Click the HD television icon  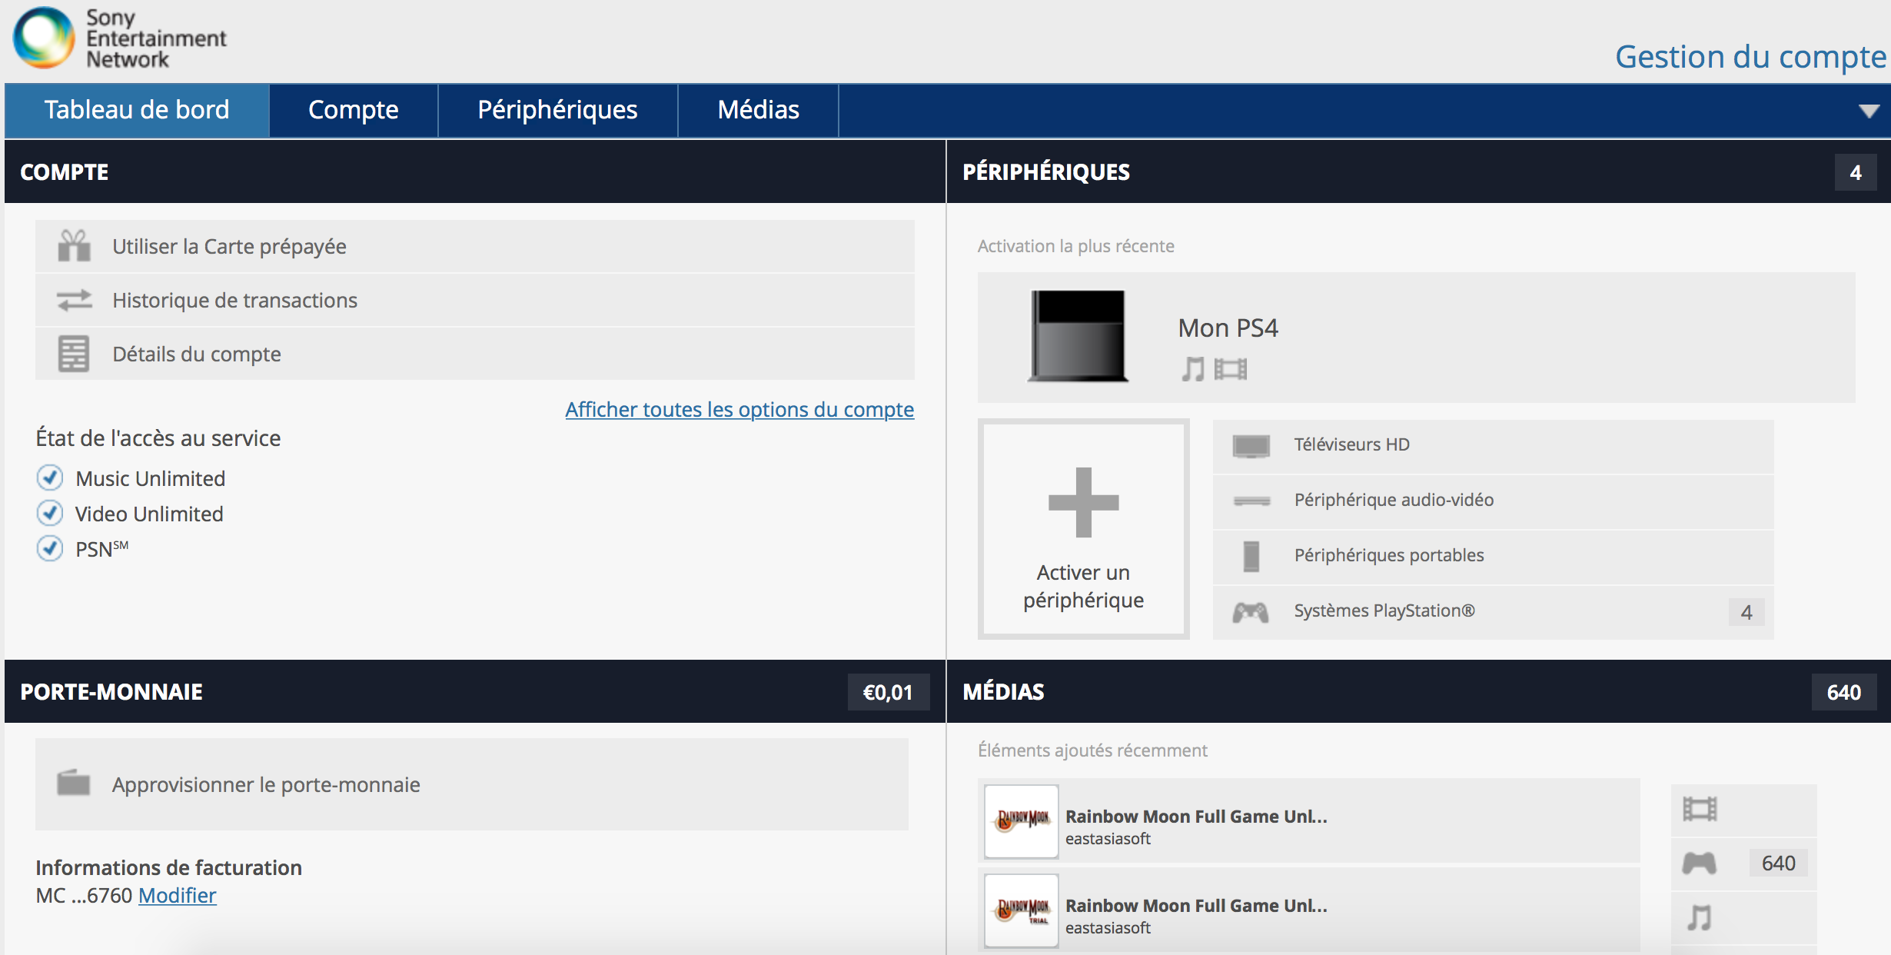click(x=1251, y=445)
